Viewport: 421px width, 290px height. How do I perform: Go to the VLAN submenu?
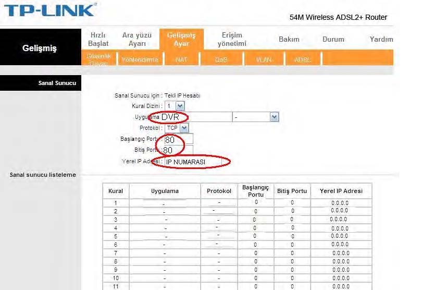click(x=264, y=60)
